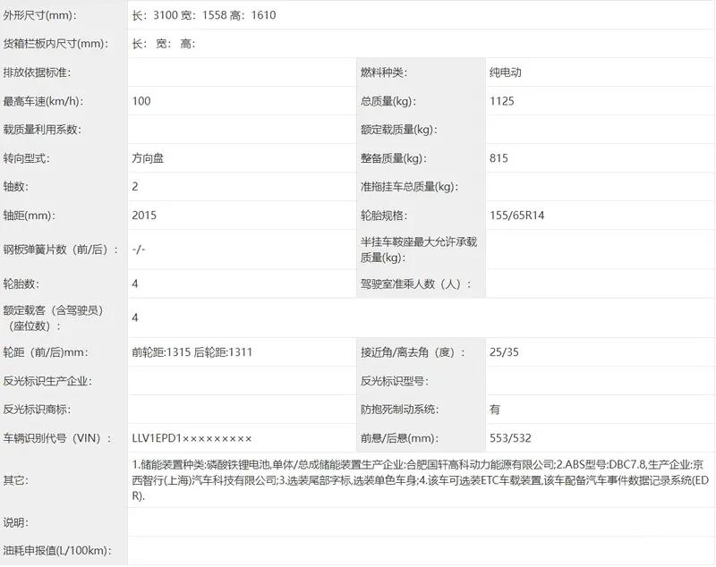The width and height of the screenshot is (716, 567).
Task: Select the 接近角/离去角 value 25/35
Action: point(504,351)
